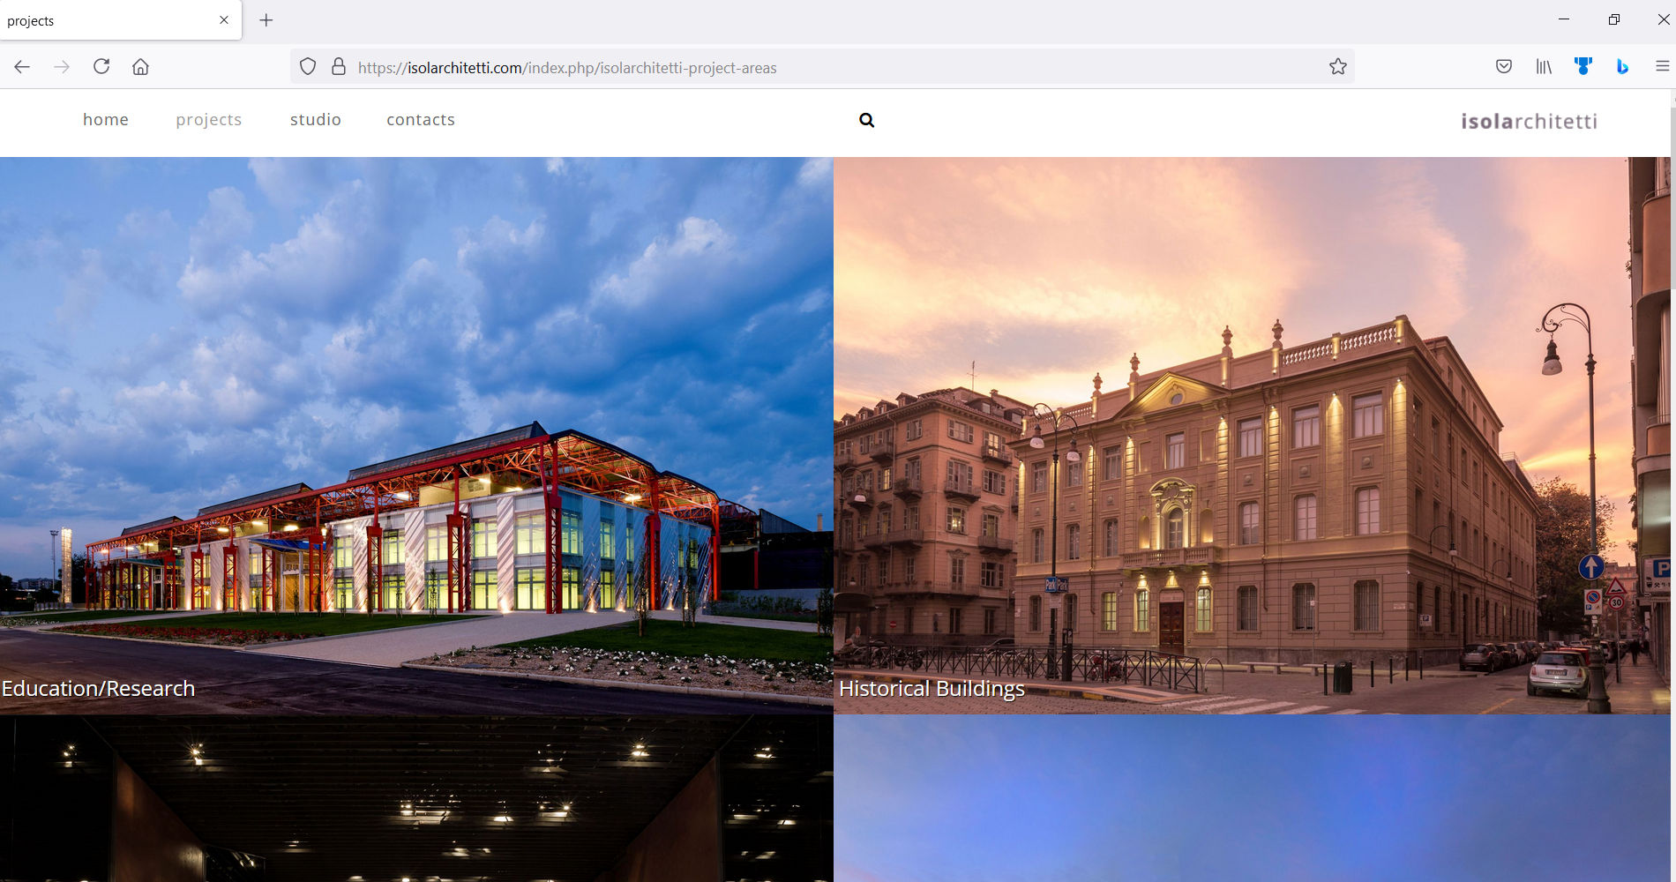This screenshot has width=1676, height=882.
Task: Open the studio menu page
Action: [x=315, y=120]
